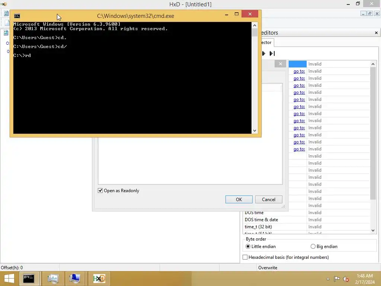The image size is (381, 286).
Task: Cancel the open dialog
Action: pos(269,200)
